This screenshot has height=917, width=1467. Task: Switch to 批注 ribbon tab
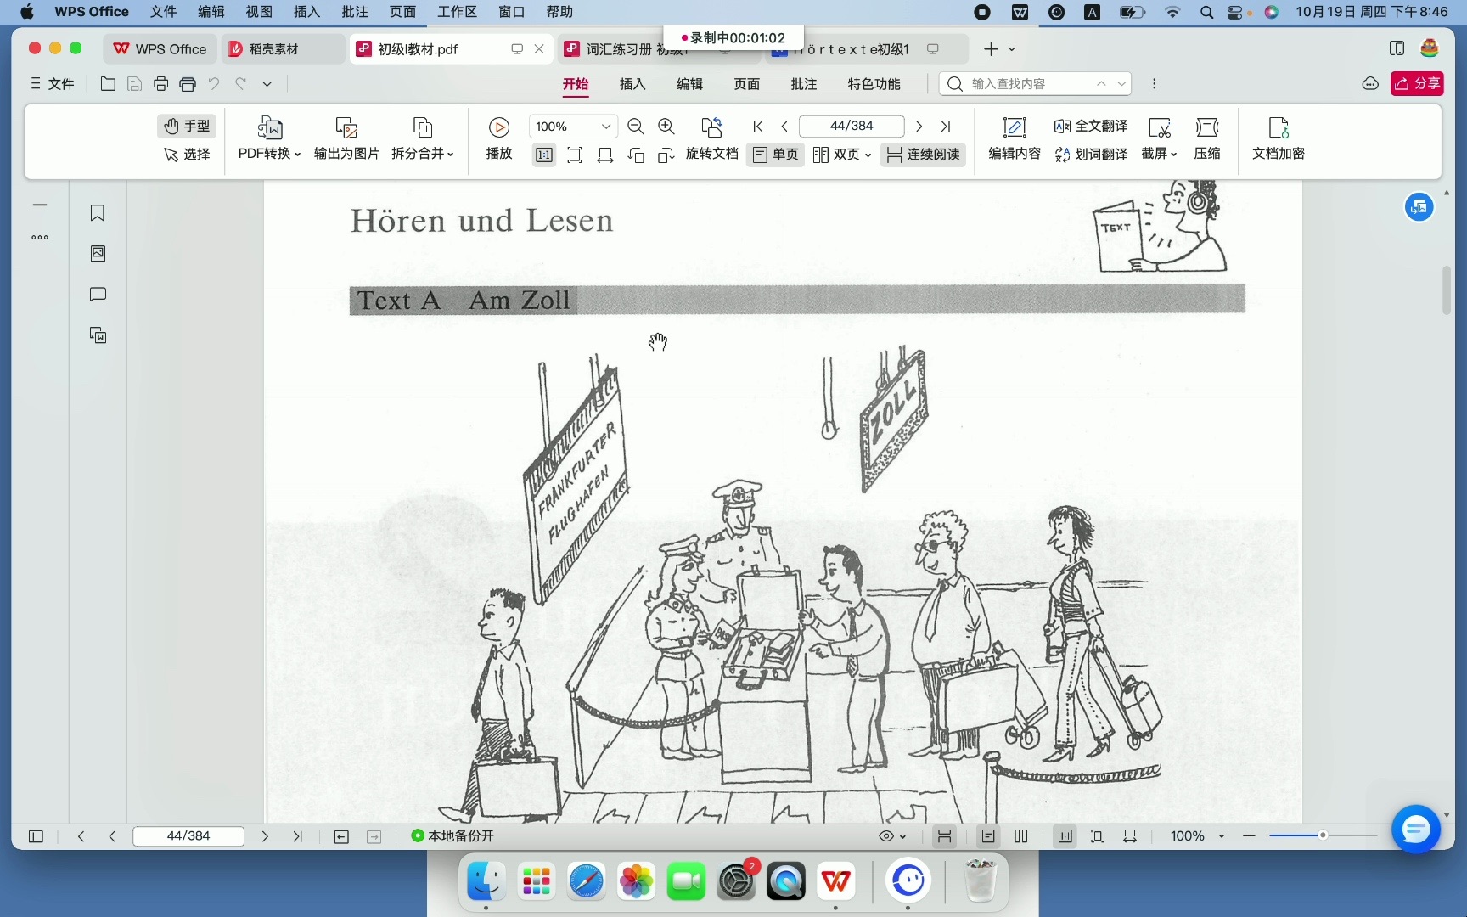804,83
